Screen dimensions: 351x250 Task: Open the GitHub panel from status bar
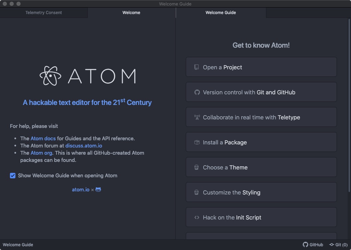[x=313, y=245]
